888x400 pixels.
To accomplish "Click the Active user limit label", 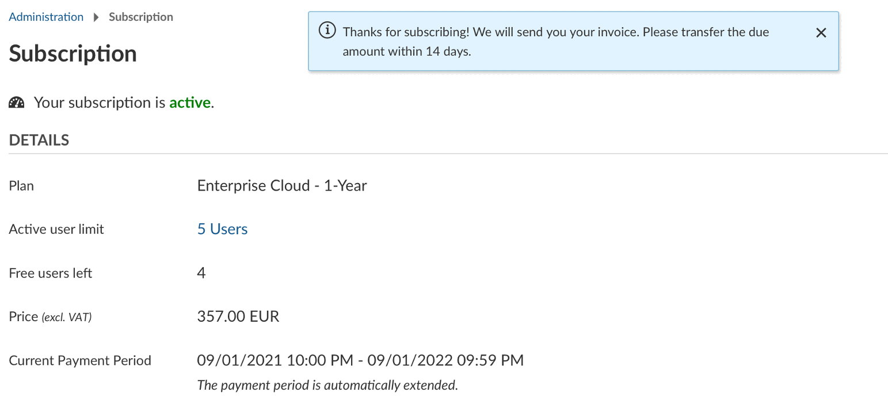I will point(56,228).
